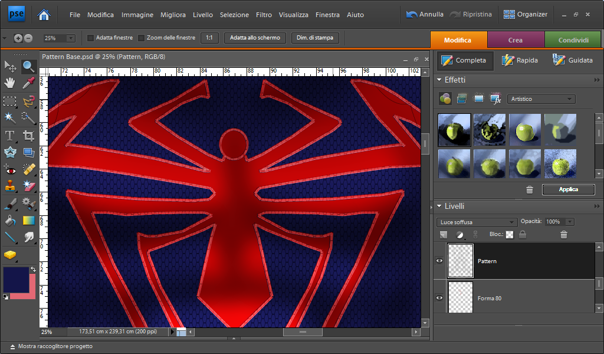Click the 1:1 zoom button
This screenshot has width=604, height=354.
209,38
